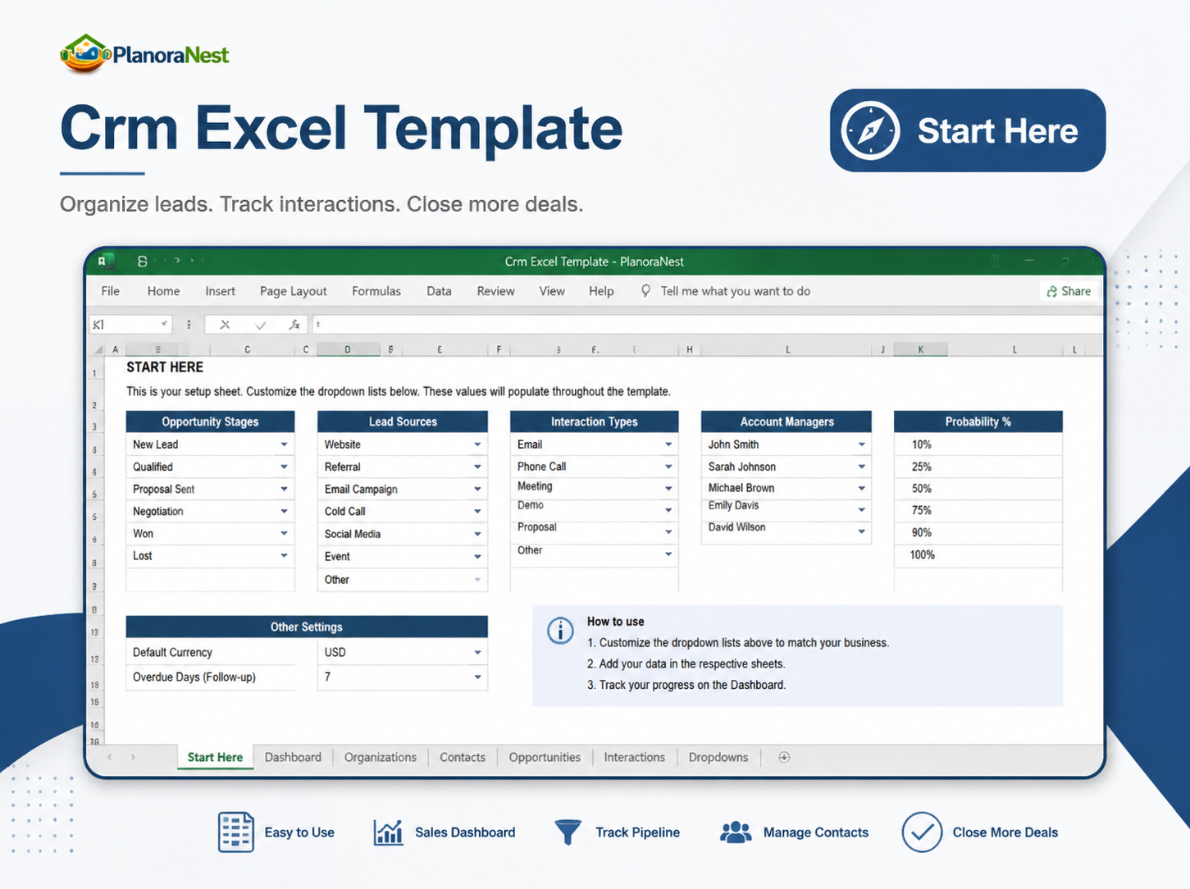Click the confirm checkmark in formula bar
Viewport: 1190px width, 889px height.
pyautogui.click(x=261, y=325)
